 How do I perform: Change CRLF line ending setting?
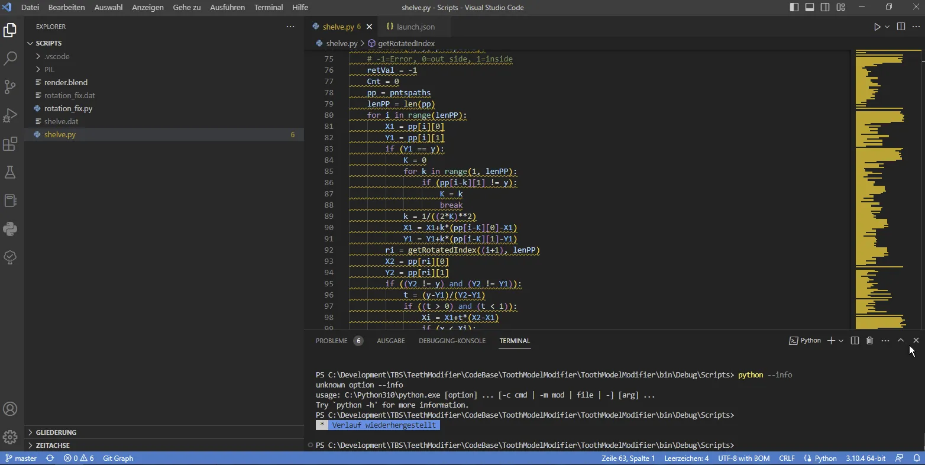click(787, 458)
